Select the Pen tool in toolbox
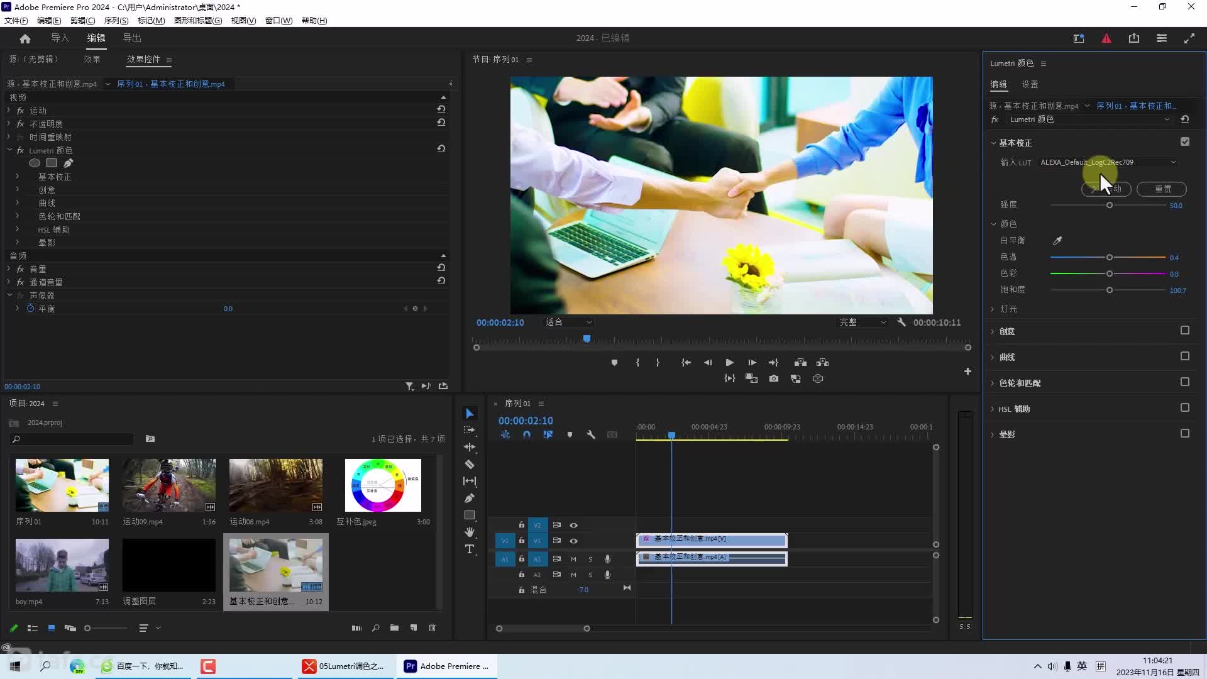1207x679 pixels. coord(470,498)
